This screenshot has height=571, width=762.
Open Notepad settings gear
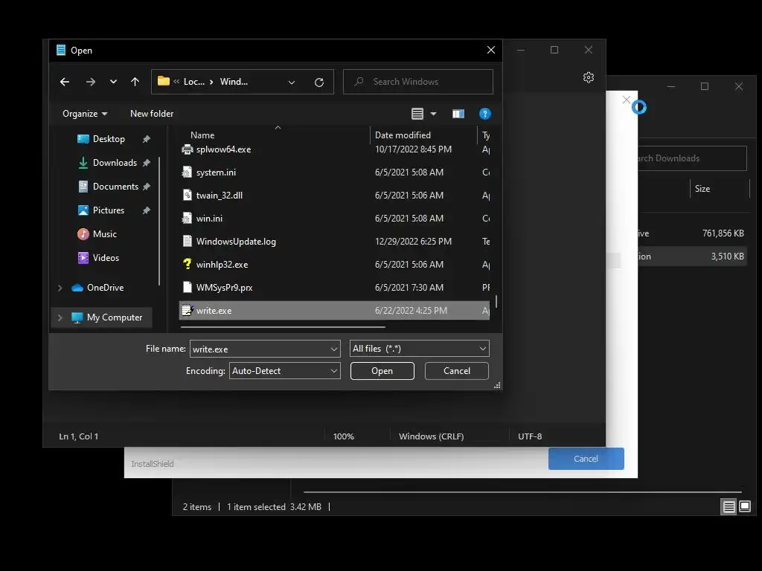point(589,77)
